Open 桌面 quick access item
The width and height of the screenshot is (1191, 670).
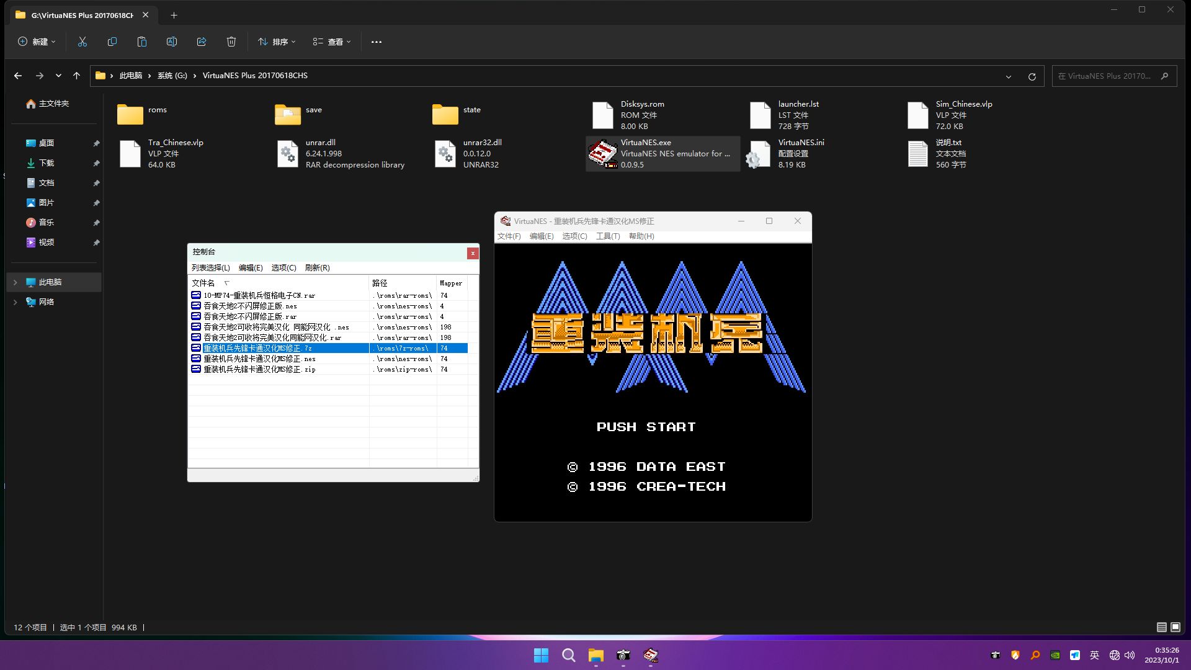coord(47,143)
